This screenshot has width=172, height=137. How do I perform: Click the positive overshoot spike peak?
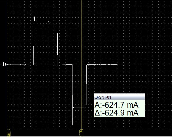[x=34, y=12]
